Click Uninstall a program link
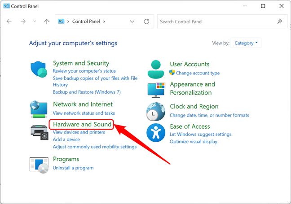This screenshot has height=204, width=291. [73, 168]
